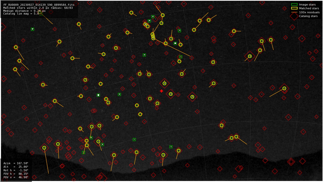Click the '100x residuals' legend label
This screenshot has width=323, height=182.
point(309,12)
